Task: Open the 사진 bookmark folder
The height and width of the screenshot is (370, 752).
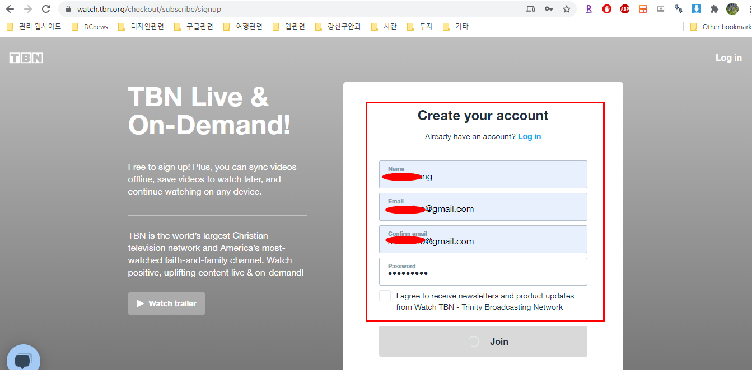Action: pos(384,26)
